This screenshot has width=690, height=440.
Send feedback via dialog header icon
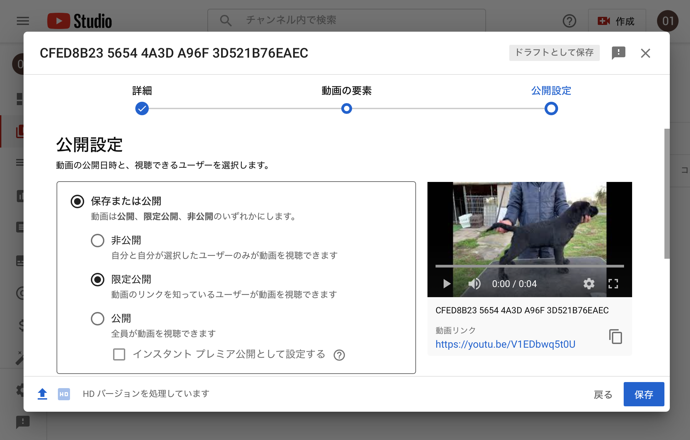coord(619,53)
